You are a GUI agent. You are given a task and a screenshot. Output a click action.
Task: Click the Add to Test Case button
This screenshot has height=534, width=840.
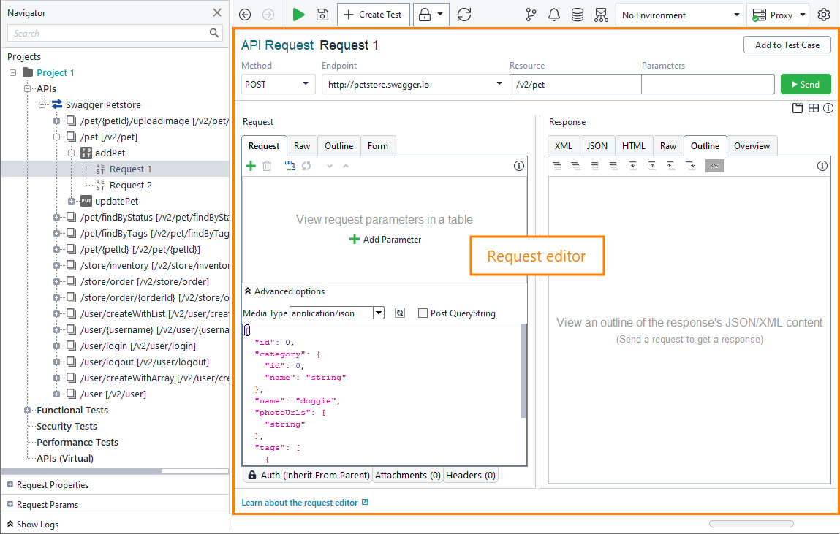787,45
